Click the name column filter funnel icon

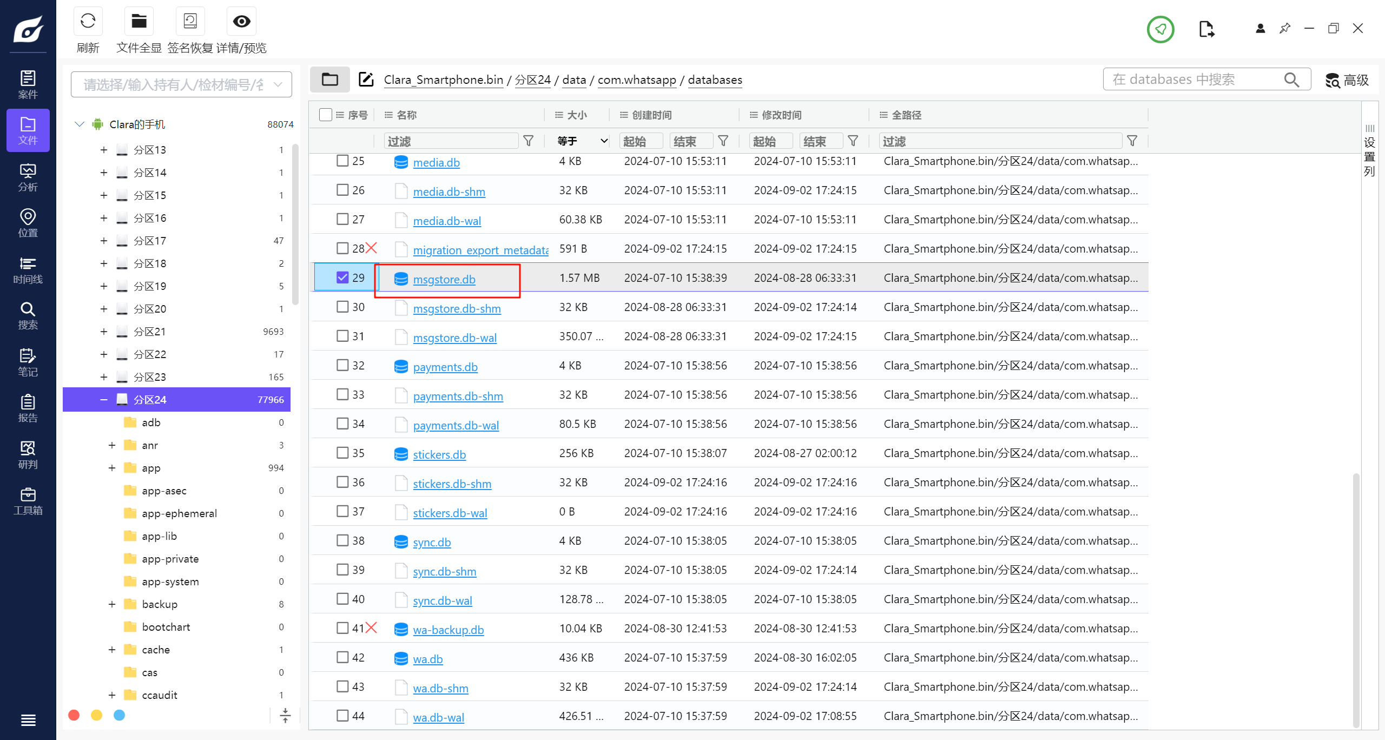click(529, 141)
